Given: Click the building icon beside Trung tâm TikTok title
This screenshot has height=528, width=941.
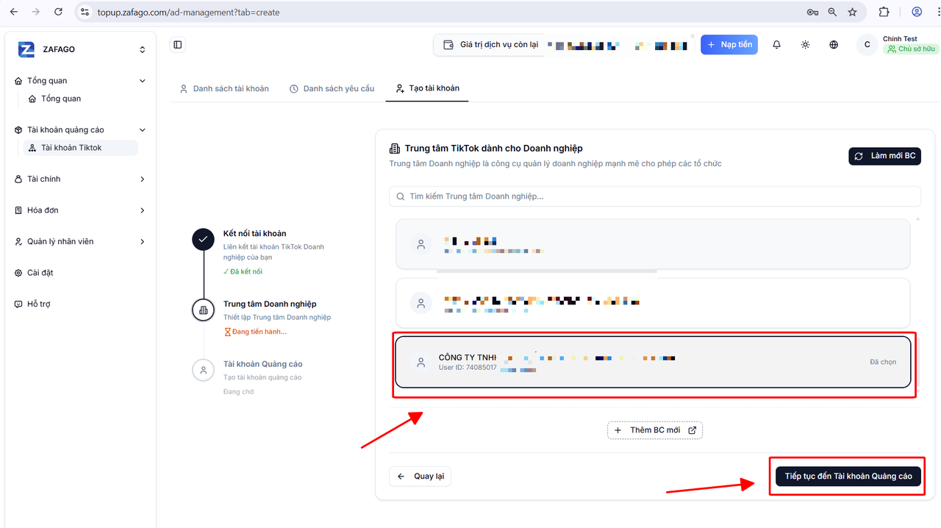Looking at the screenshot, I should [395, 149].
